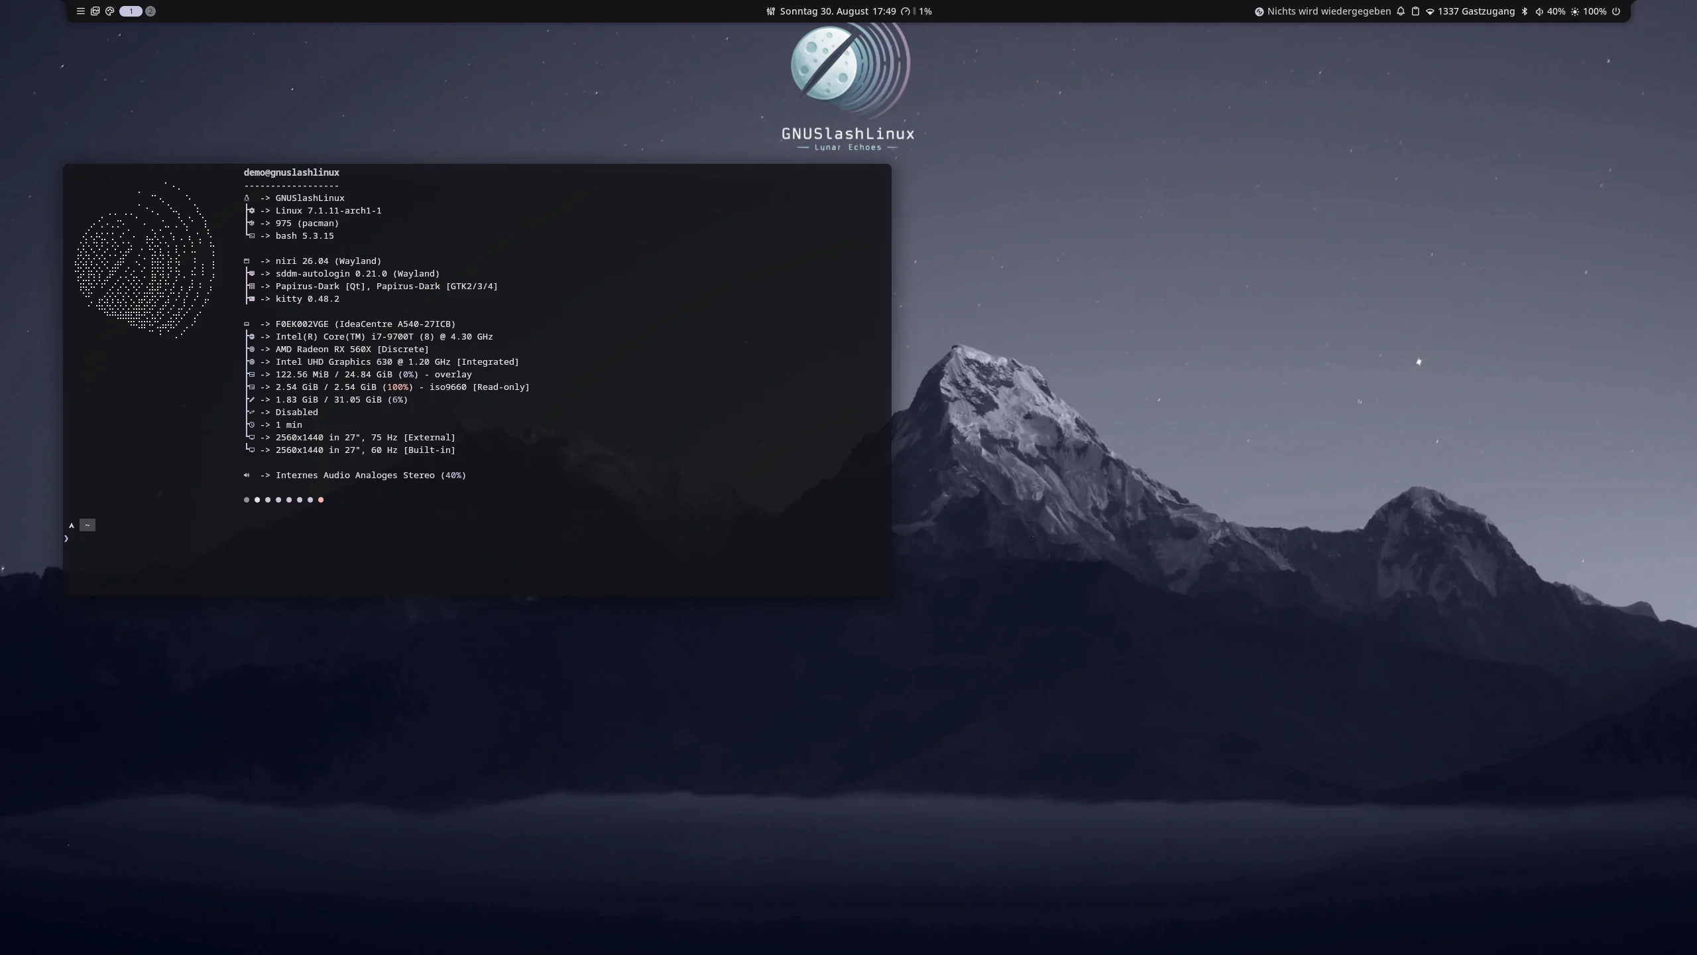This screenshot has width=1697, height=955.
Task: Click the wallpaper picker icon in the bar
Action: pos(95,11)
